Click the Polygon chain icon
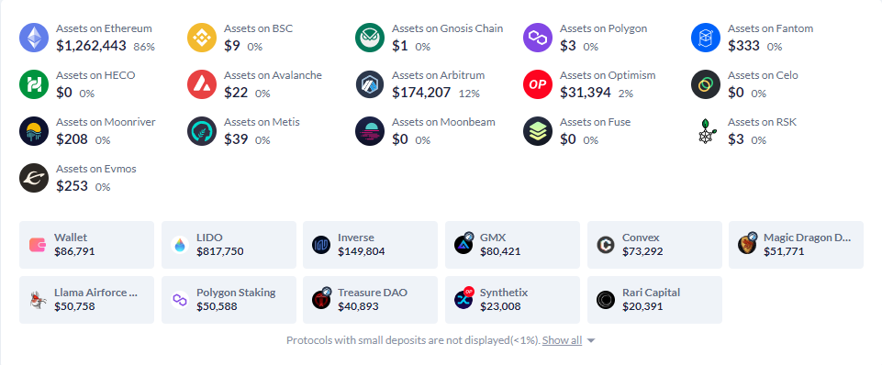 point(538,38)
